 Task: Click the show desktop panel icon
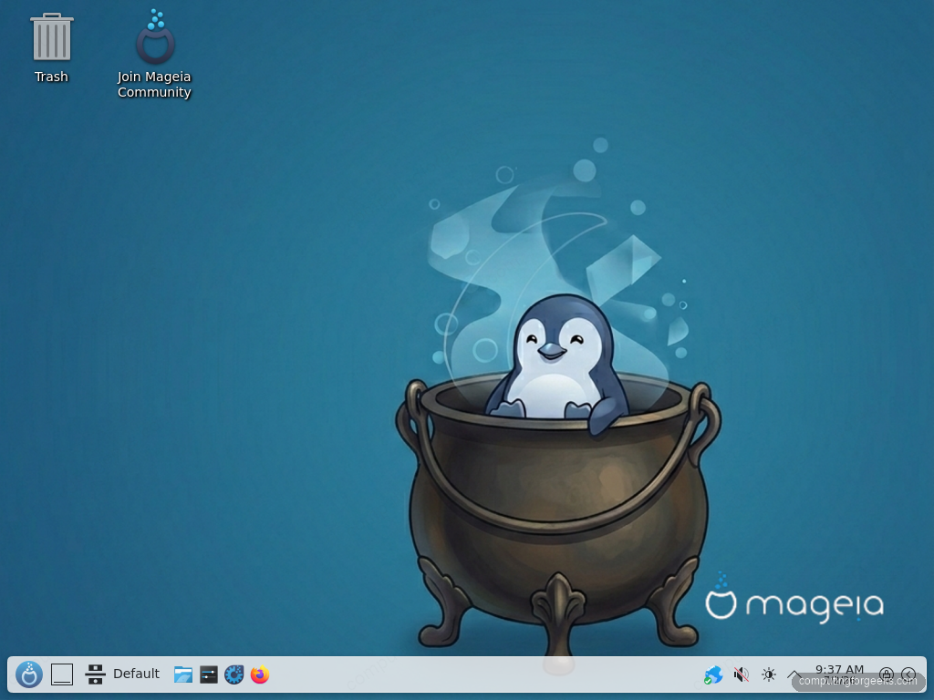point(62,674)
